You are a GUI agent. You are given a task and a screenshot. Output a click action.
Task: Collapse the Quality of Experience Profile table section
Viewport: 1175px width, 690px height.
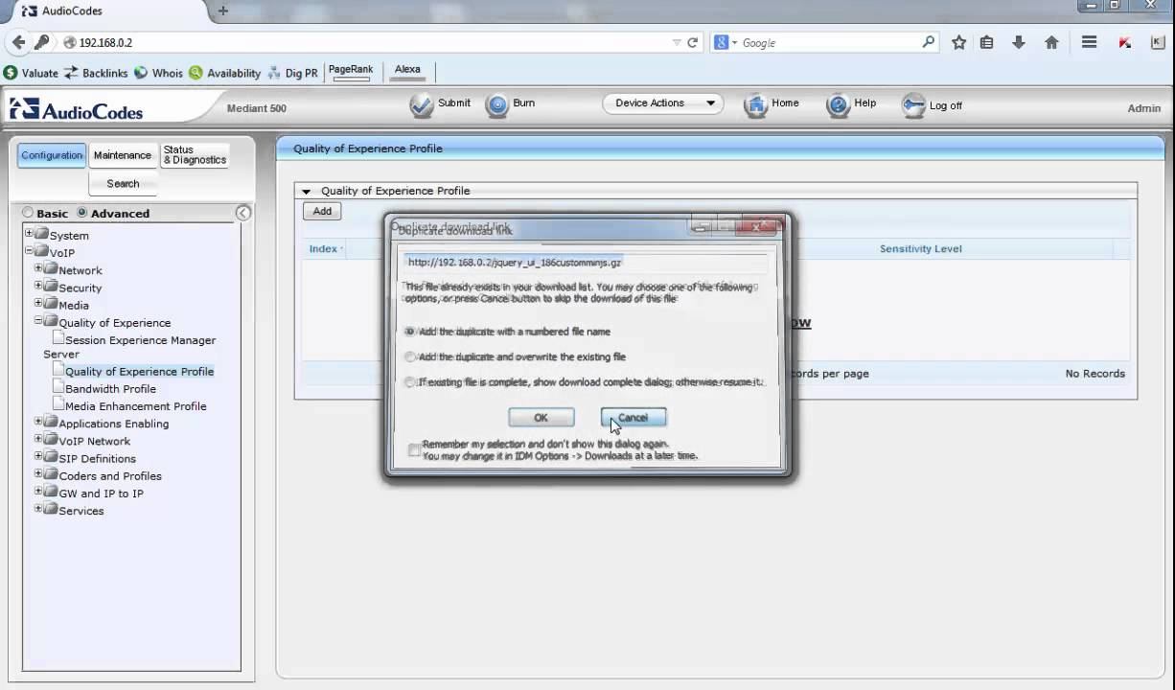[307, 192]
